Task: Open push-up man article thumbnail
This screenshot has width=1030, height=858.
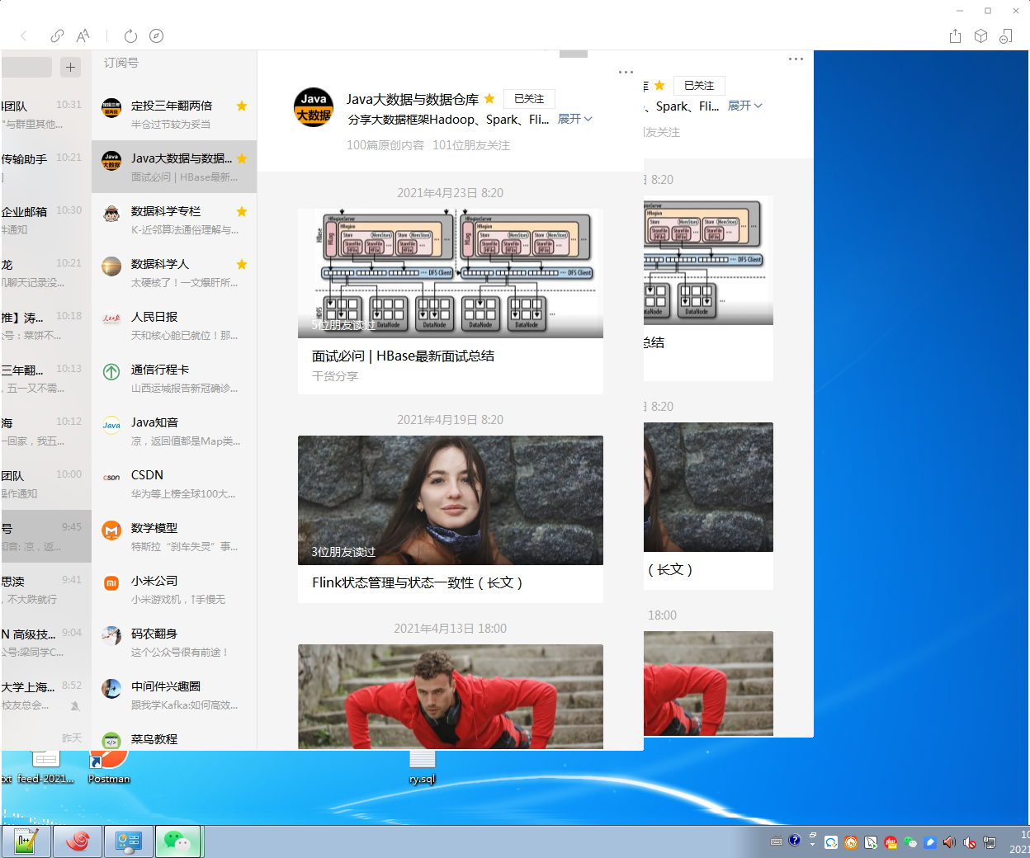Action: (451, 696)
